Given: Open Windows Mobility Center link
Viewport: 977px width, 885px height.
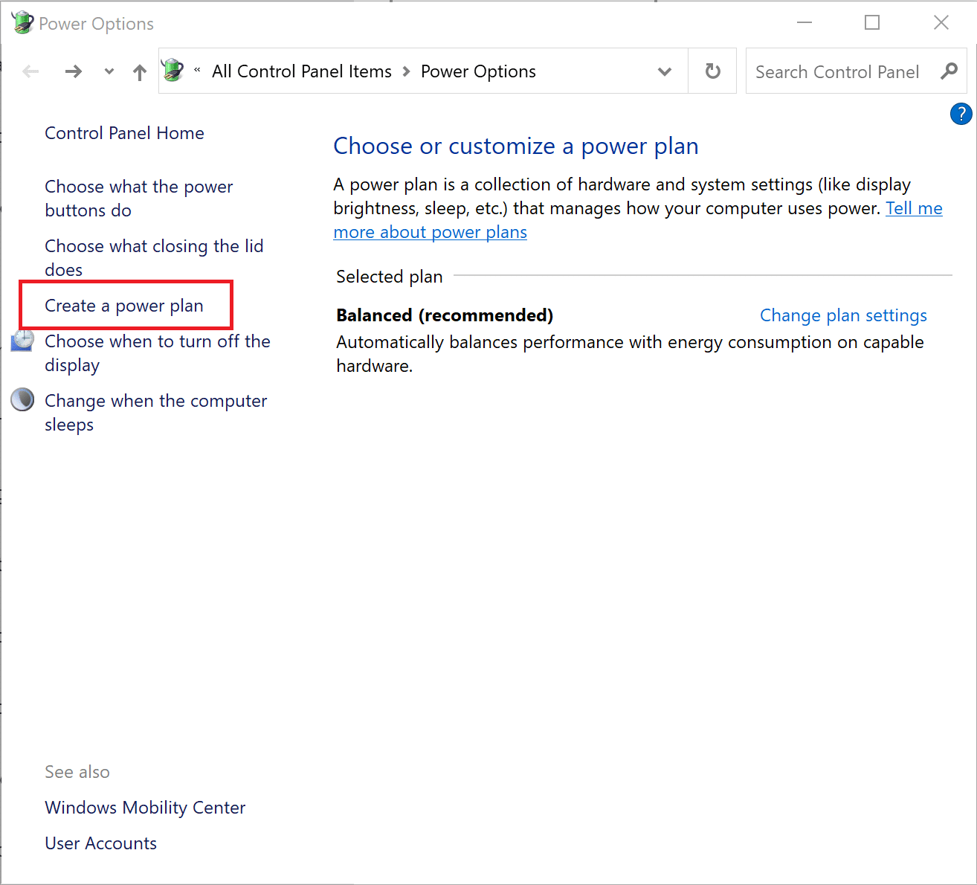Looking at the screenshot, I should click(145, 808).
